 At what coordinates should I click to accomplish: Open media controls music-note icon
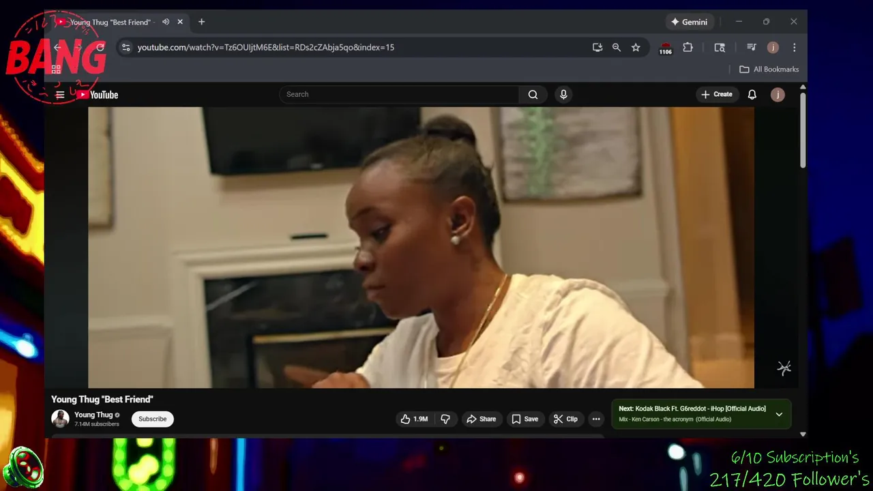752,47
